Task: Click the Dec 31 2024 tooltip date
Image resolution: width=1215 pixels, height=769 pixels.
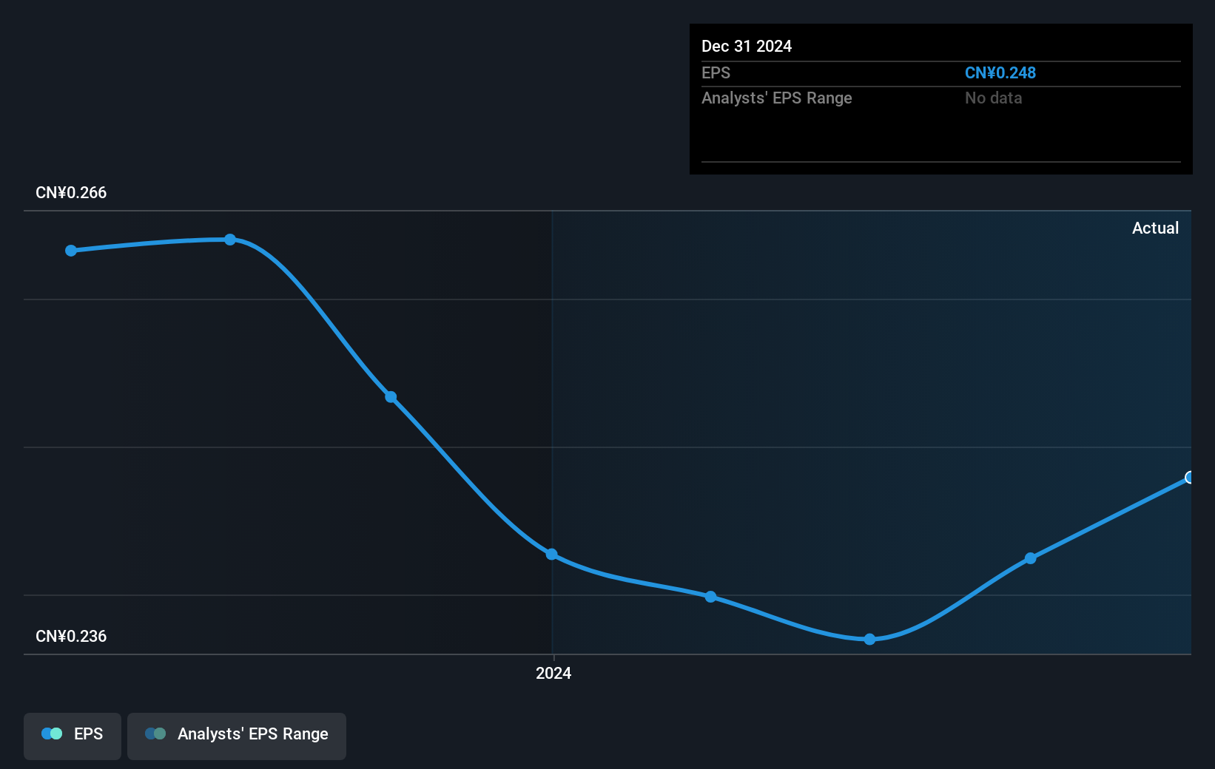Action: coord(747,47)
